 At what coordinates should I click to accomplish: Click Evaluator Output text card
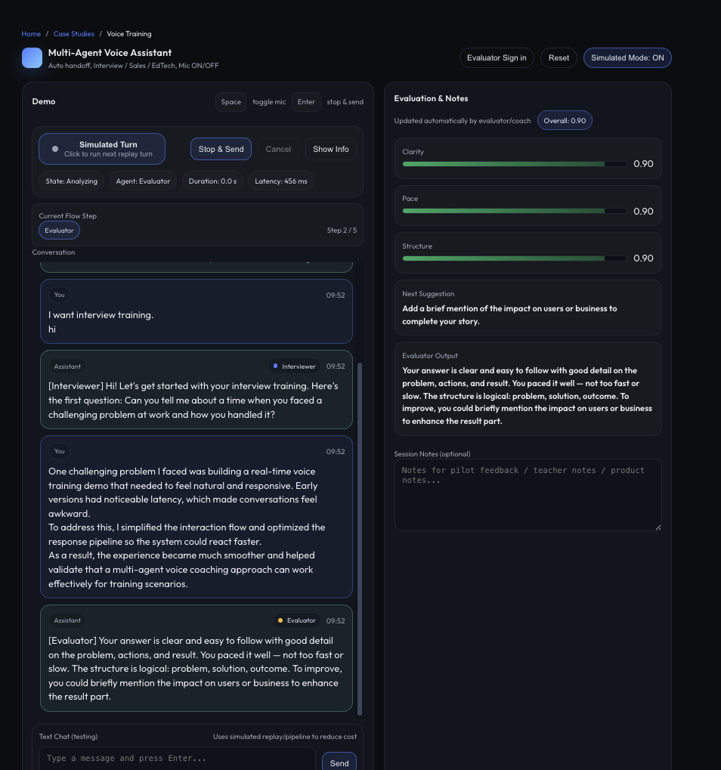(528, 388)
